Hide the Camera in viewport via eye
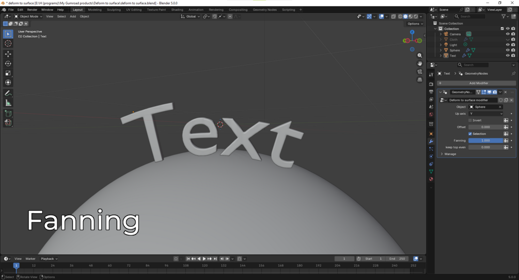The image size is (519, 280). click(508, 34)
